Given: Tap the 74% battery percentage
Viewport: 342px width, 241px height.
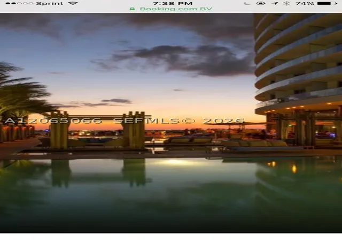Looking at the screenshot, I should tap(305, 3).
